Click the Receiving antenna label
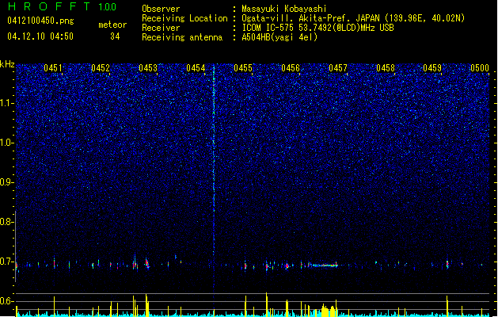This screenshot has height=317, width=498. point(182,37)
